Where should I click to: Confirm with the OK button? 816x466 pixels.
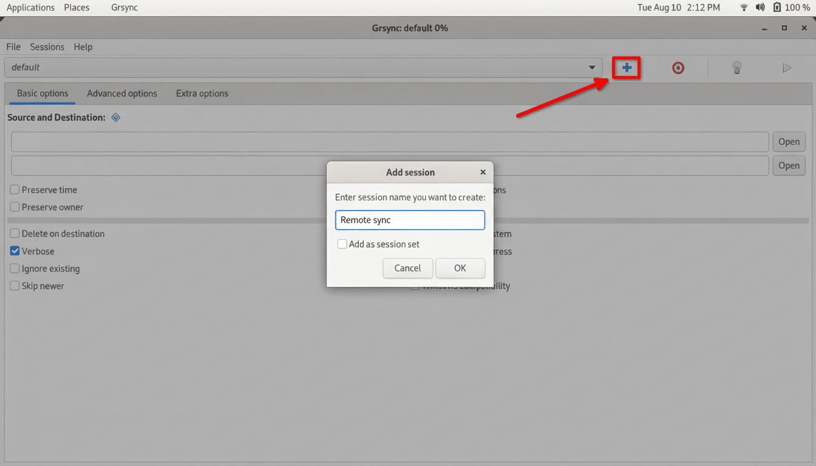[460, 268]
